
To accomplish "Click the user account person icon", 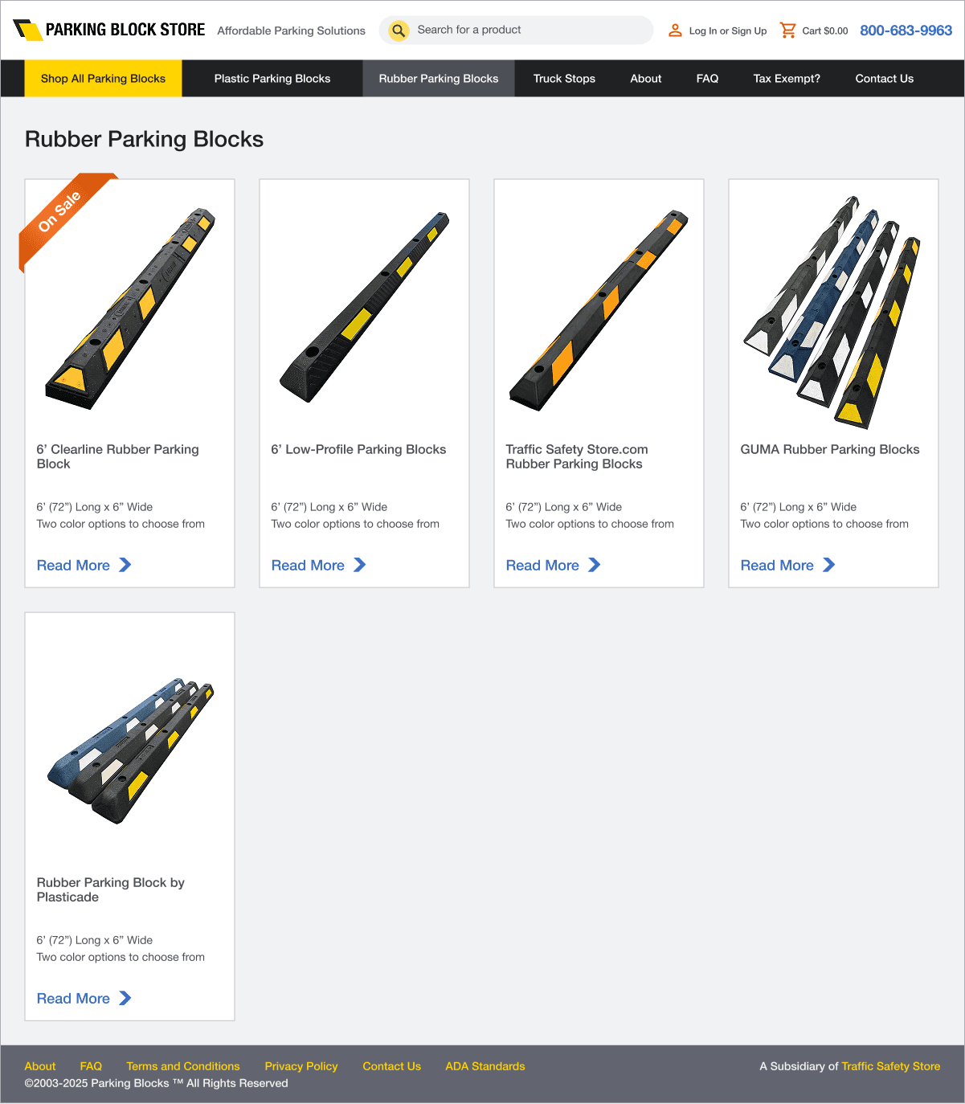I will point(675,31).
